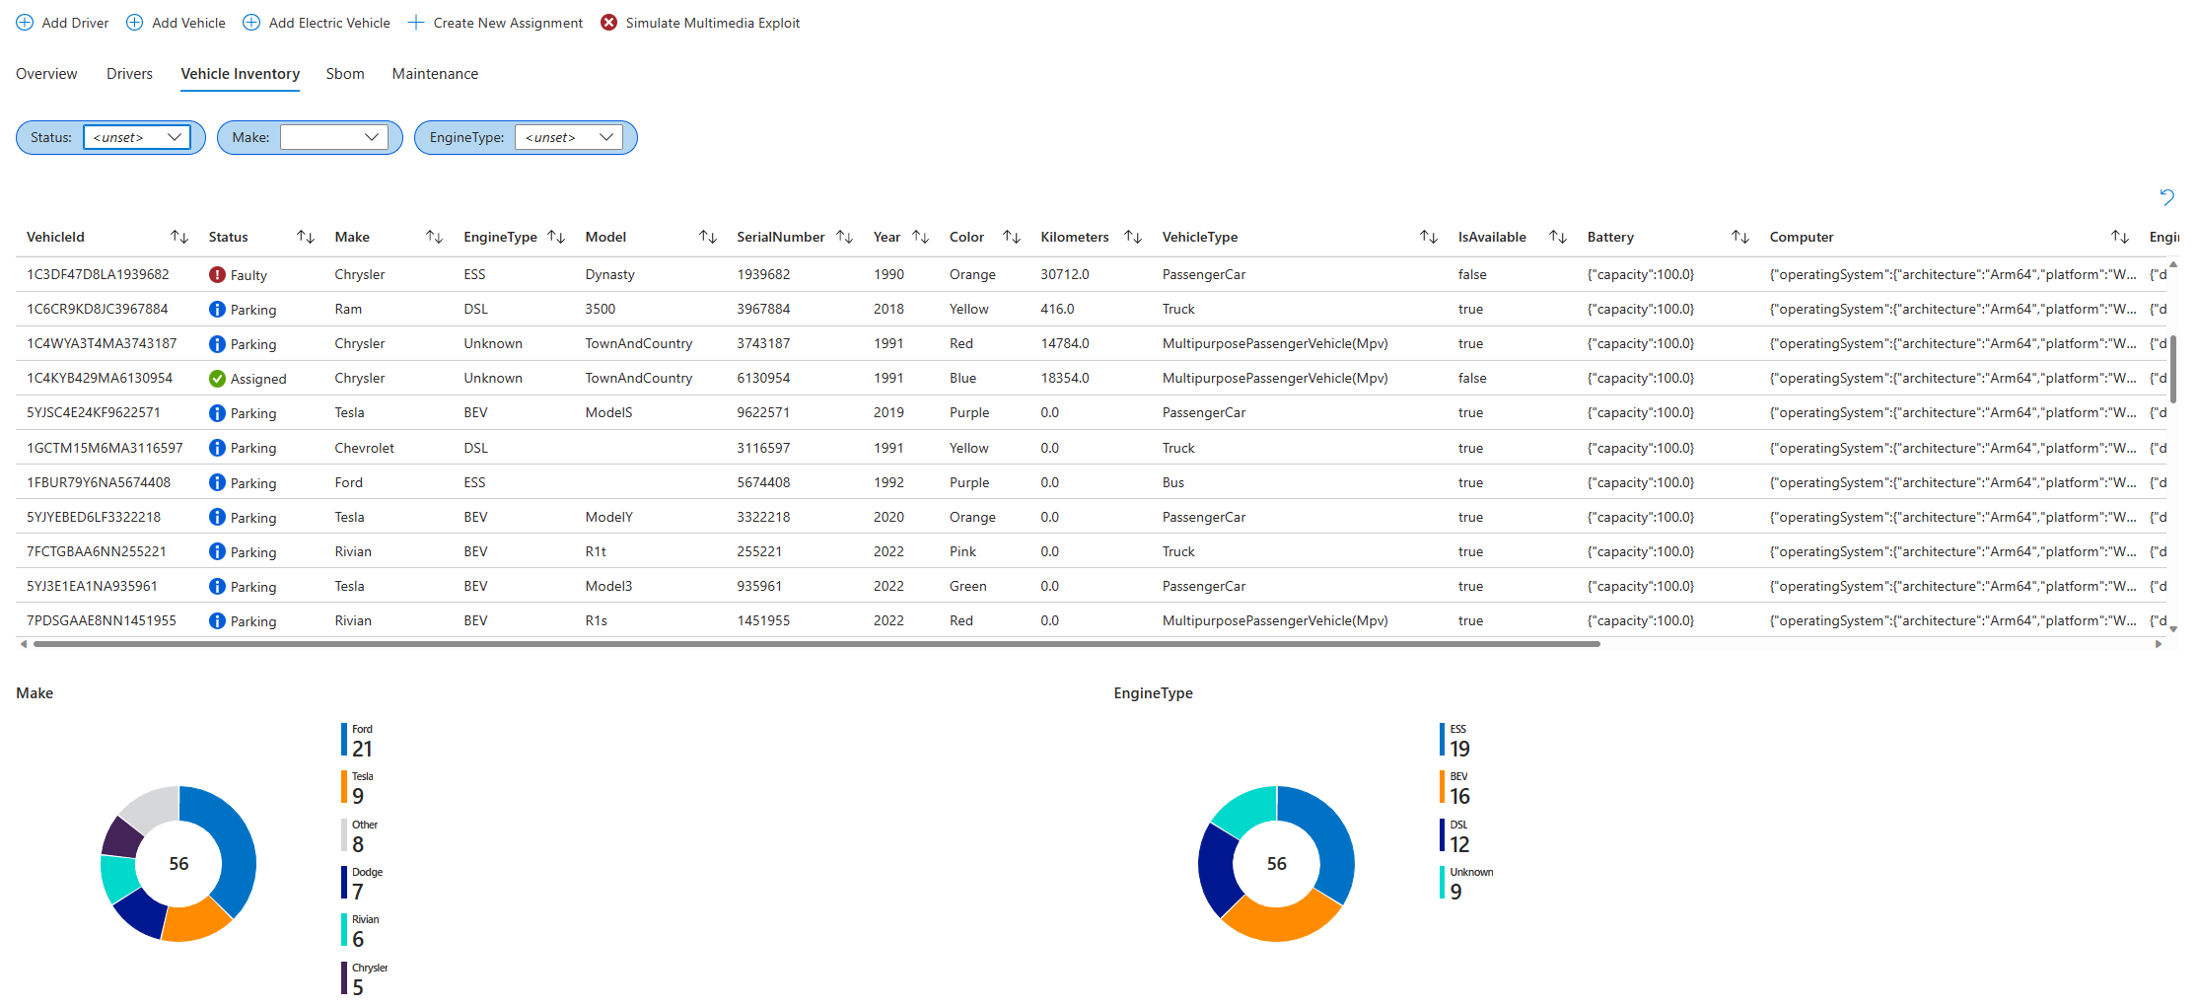The height and width of the screenshot is (1007, 2198).
Task: Click the Ford 21 legend entry
Action: click(359, 741)
